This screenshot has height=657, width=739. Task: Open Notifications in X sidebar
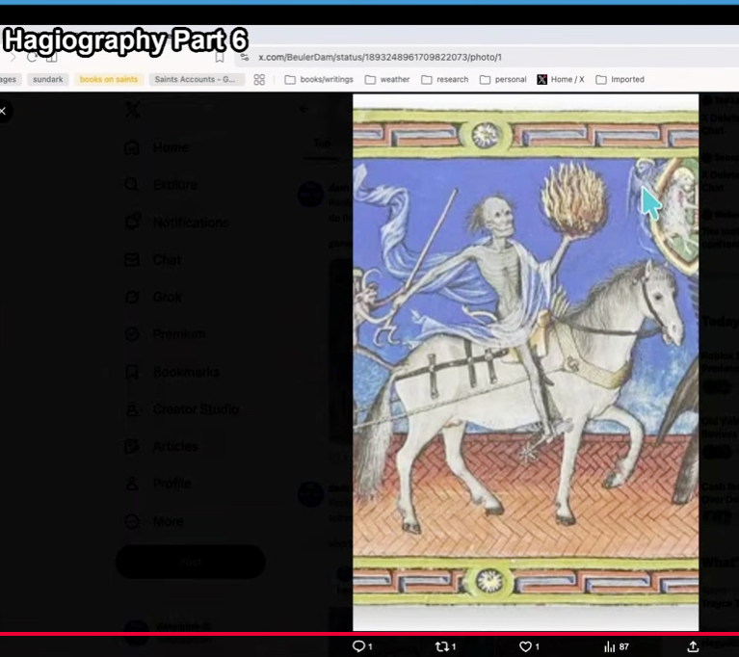176,222
